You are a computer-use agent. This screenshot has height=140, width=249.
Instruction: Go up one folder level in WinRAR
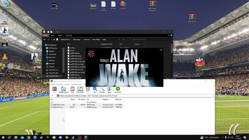53,96
